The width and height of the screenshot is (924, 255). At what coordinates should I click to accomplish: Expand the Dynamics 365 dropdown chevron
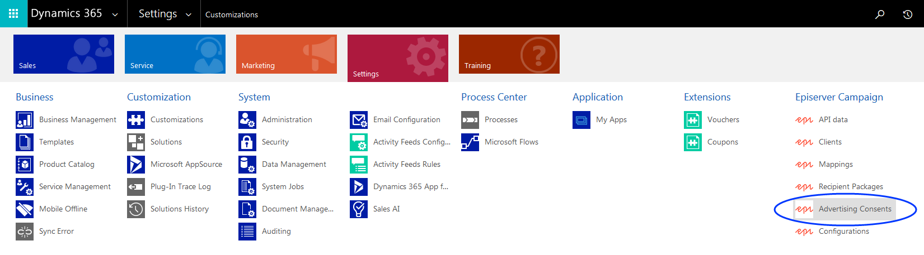[x=115, y=15]
